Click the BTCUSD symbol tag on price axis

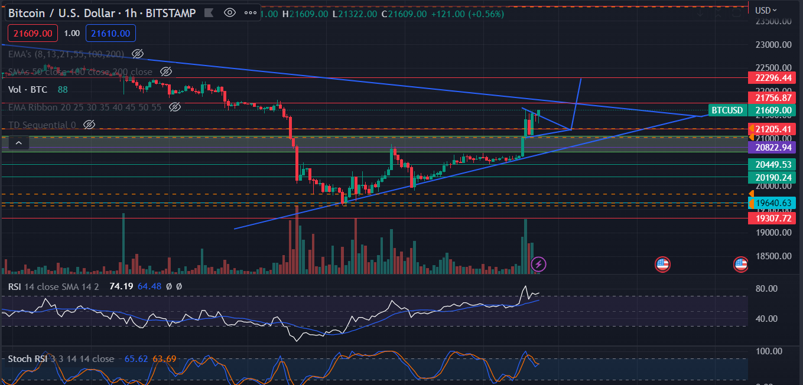click(727, 110)
